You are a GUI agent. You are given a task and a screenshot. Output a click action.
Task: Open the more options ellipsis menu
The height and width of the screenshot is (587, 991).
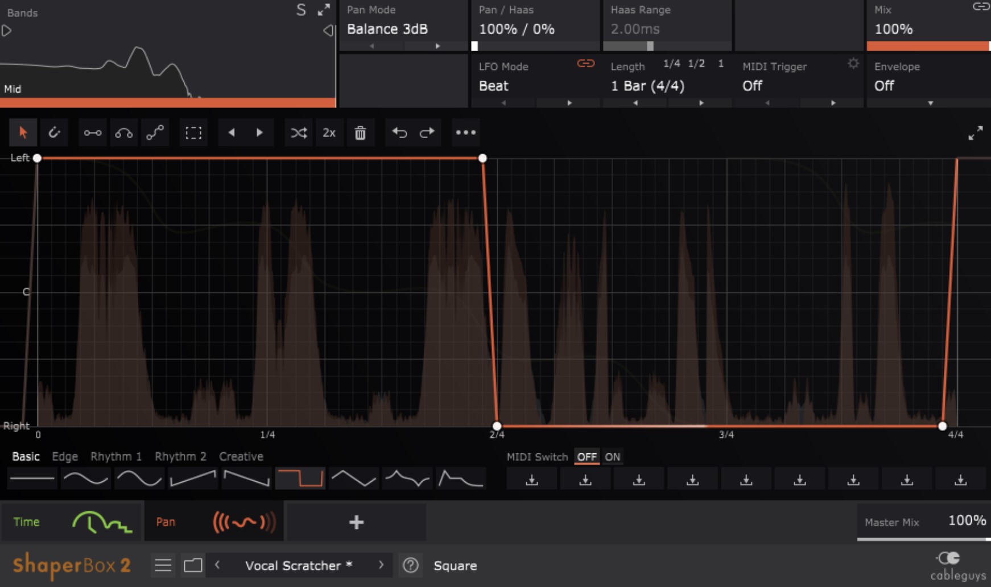tap(465, 133)
